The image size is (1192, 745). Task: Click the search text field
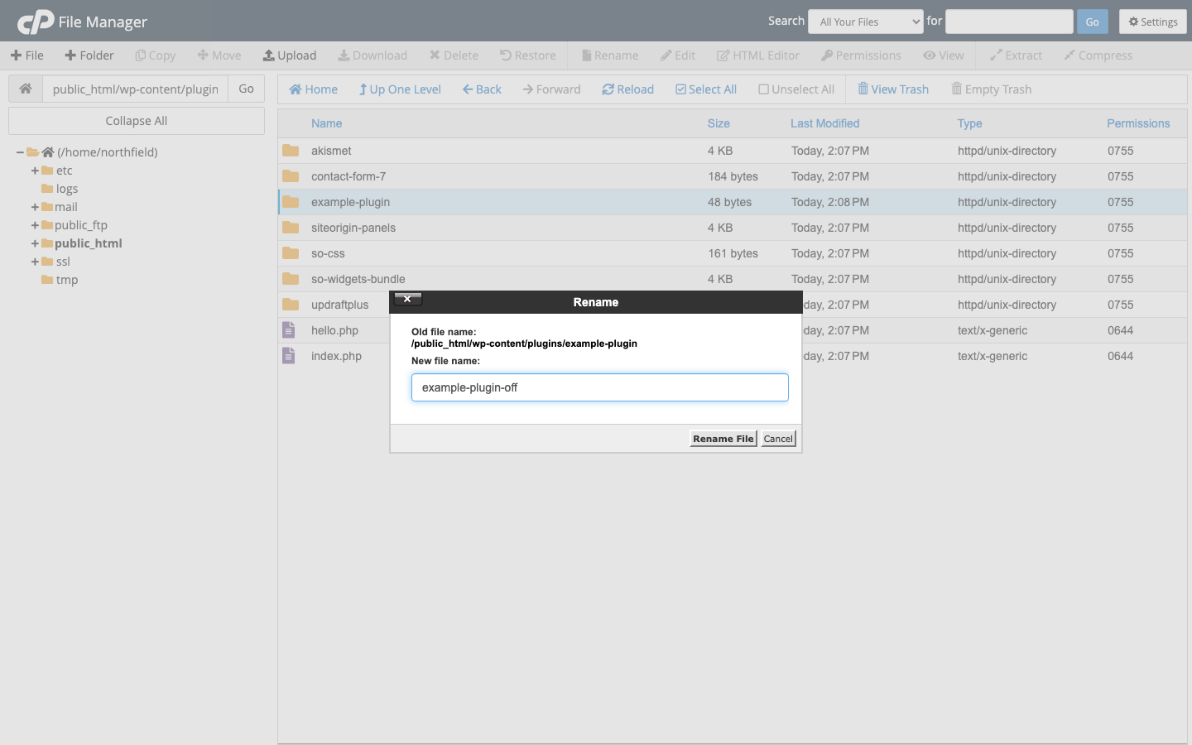(1009, 22)
